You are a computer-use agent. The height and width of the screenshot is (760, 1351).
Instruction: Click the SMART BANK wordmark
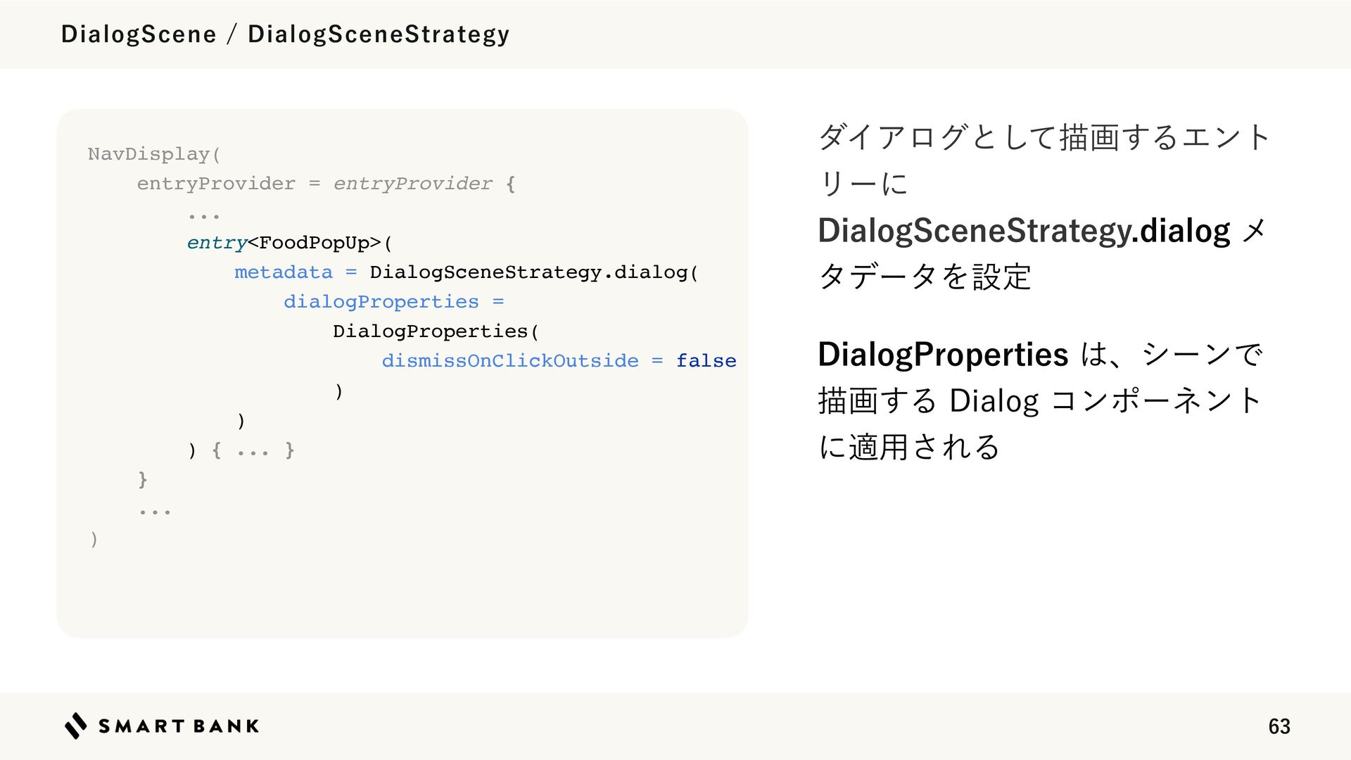(179, 726)
